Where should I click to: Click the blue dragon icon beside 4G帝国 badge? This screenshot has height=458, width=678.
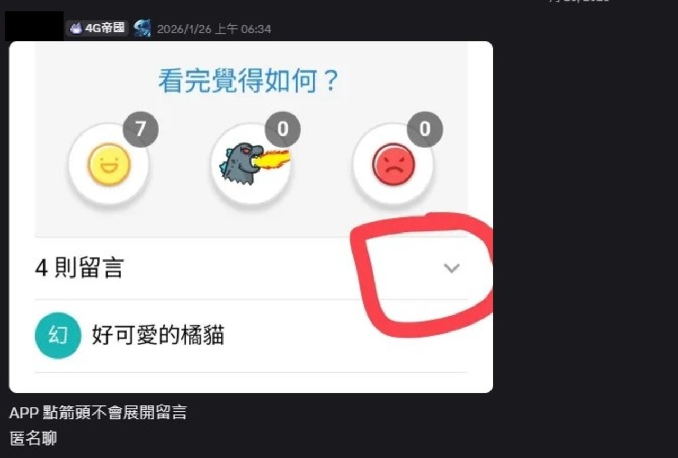point(142,28)
